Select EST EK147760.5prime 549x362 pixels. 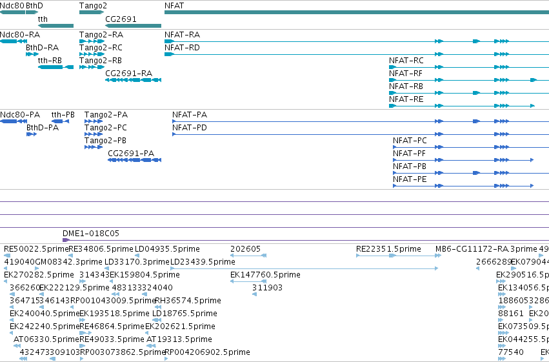click(265, 275)
